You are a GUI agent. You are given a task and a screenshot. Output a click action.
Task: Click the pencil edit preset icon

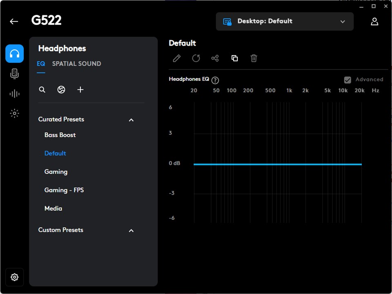click(177, 58)
